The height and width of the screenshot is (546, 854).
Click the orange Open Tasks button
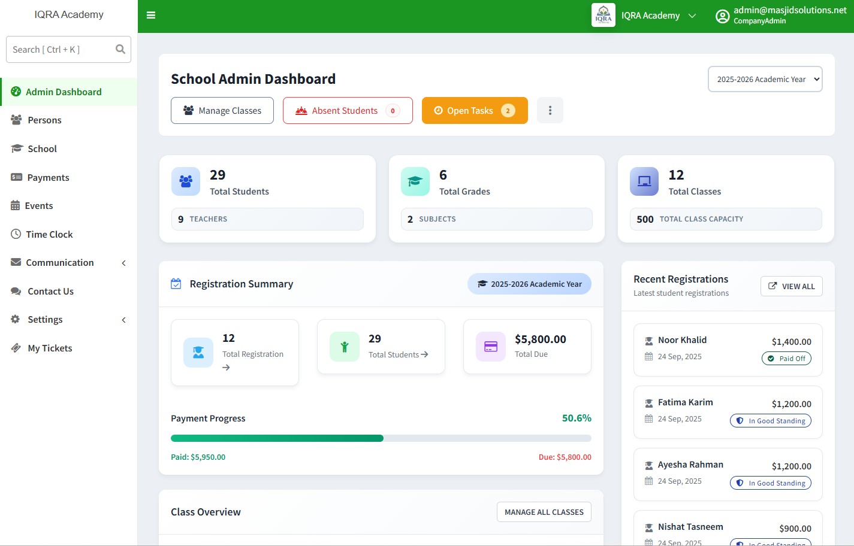(475, 110)
